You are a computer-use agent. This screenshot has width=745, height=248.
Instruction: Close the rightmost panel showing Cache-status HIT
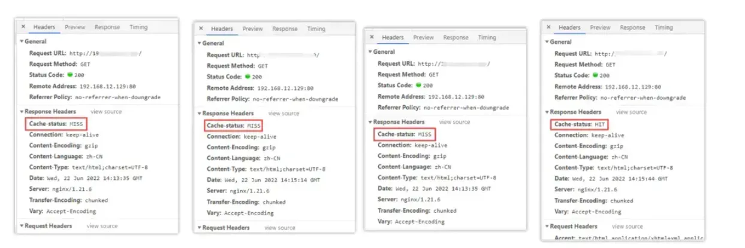click(549, 27)
